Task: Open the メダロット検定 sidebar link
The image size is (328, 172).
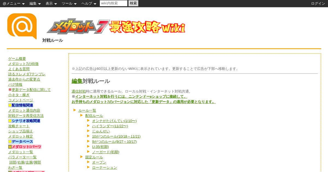Action: [20, 137]
